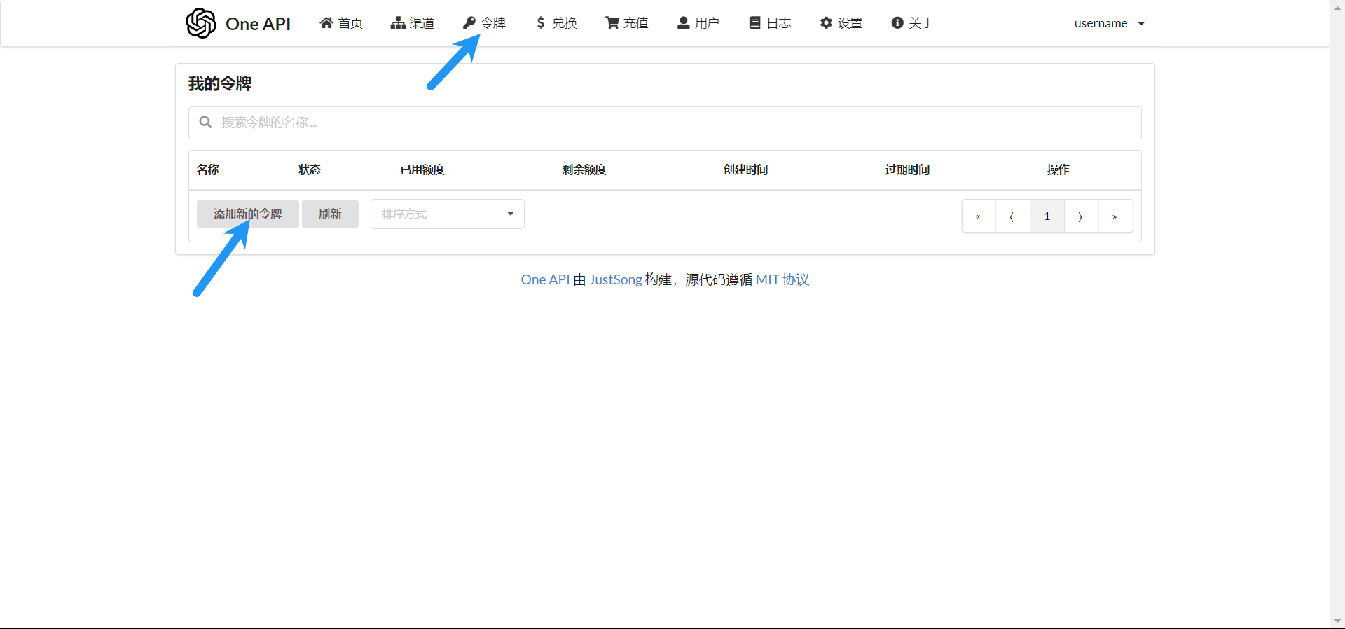1345x629 pixels.
Task: Open the 首页 home page
Action: pyautogui.click(x=341, y=23)
